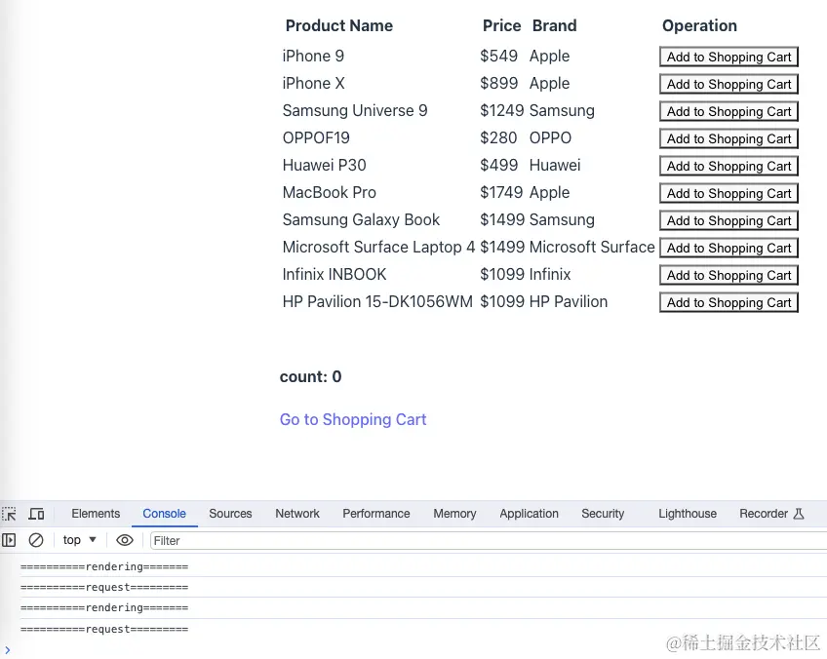Click the console prompt chevron
Image resolution: width=827 pixels, height=659 pixels.
click(x=8, y=650)
